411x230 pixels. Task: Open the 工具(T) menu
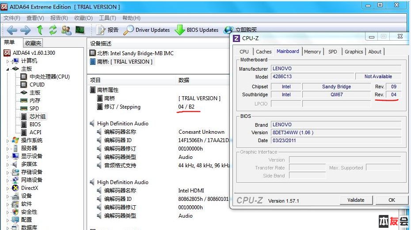click(107, 18)
